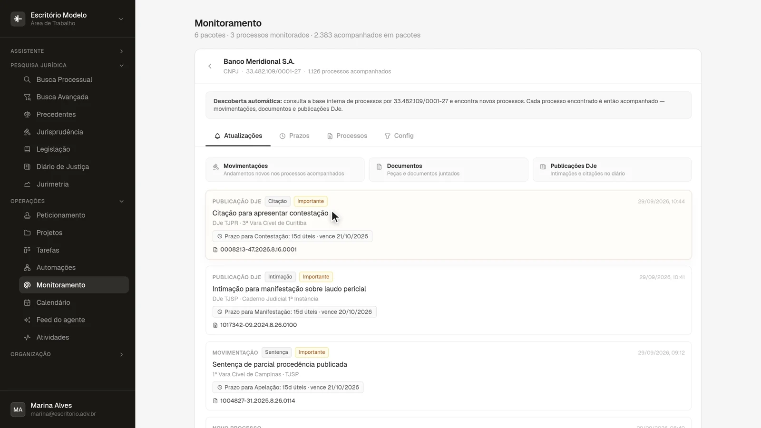Open Calendário icon
The height and width of the screenshot is (428, 761).
(x=27, y=302)
